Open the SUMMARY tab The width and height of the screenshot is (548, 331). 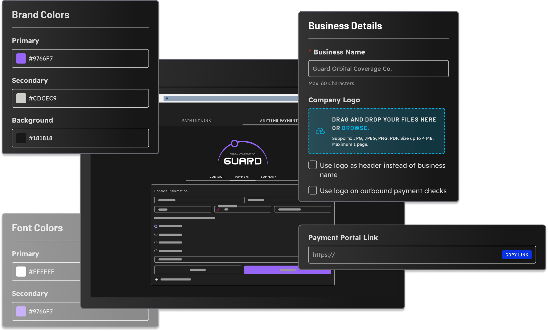click(268, 177)
